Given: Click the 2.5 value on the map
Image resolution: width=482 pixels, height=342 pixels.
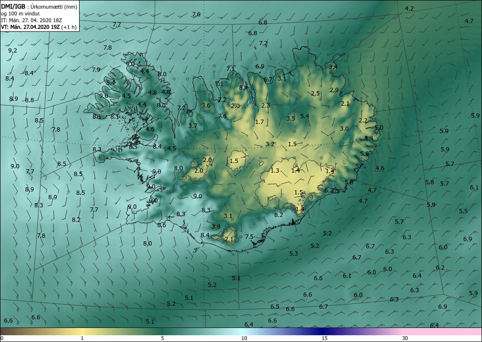Looking at the screenshot, I should 315,94.
